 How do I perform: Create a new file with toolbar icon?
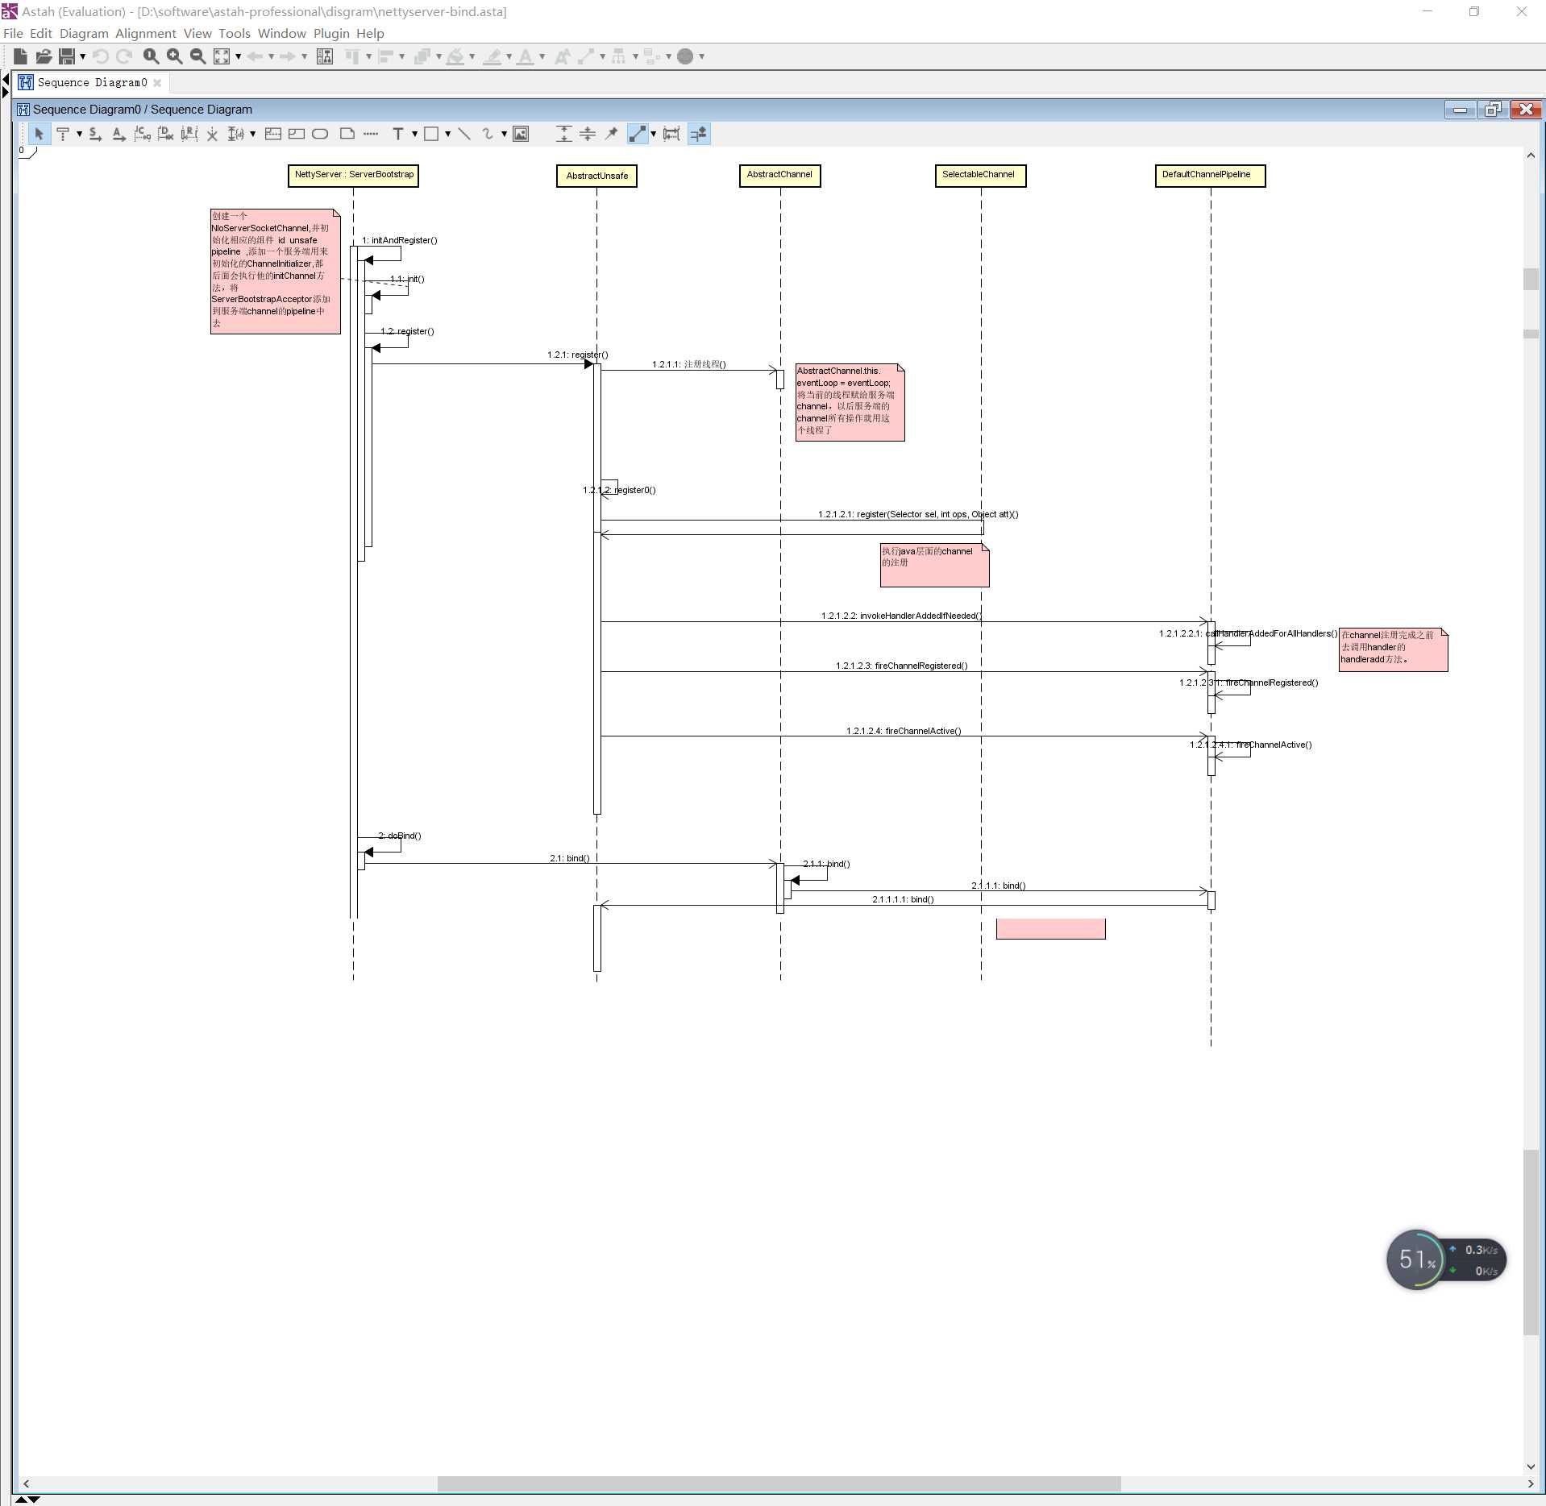(21, 56)
